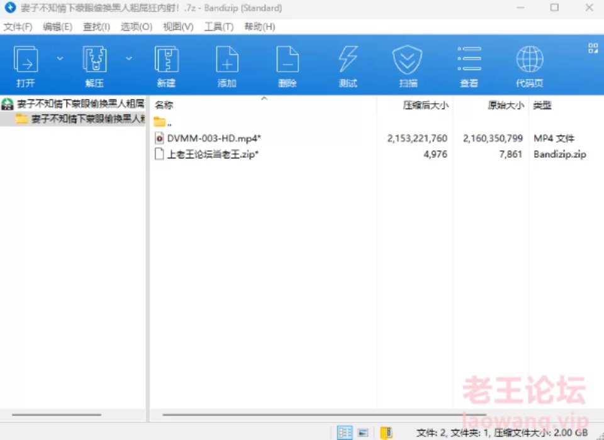604x440 pixels.
Task: Click the DVMM-003-HD.mp4 file icon
Action: point(159,138)
